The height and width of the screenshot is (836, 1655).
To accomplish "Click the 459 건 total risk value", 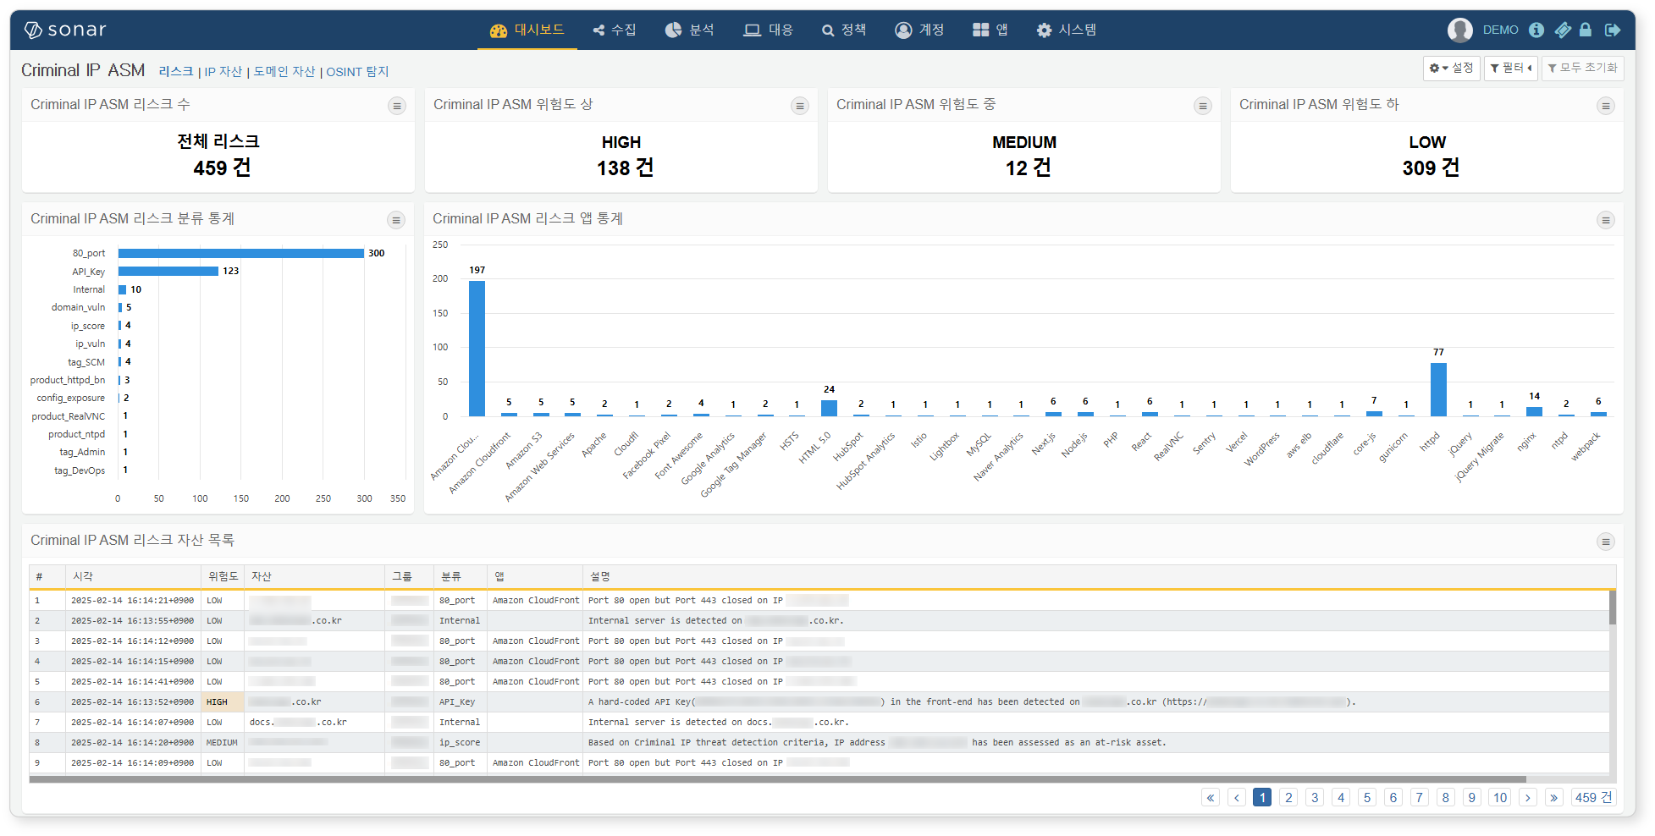I will [x=222, y=168].
